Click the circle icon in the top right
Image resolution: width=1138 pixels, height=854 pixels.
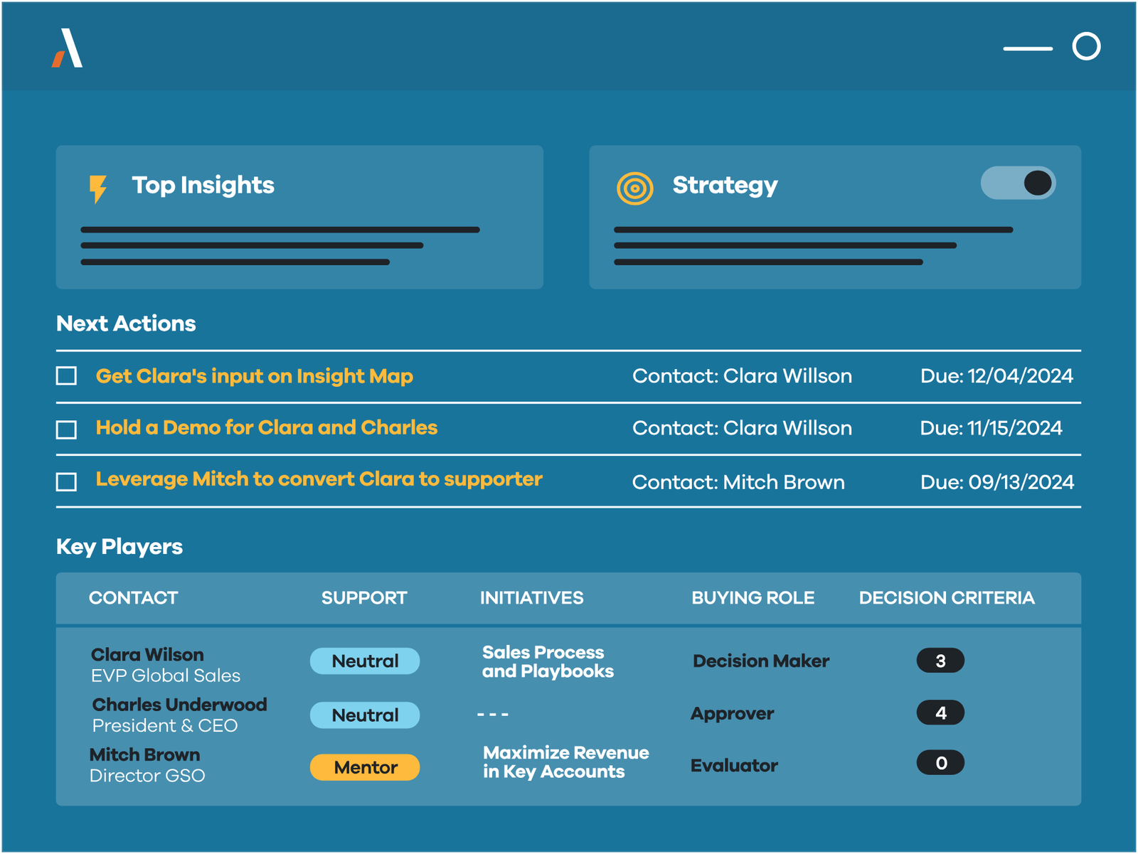(1086, 46)
